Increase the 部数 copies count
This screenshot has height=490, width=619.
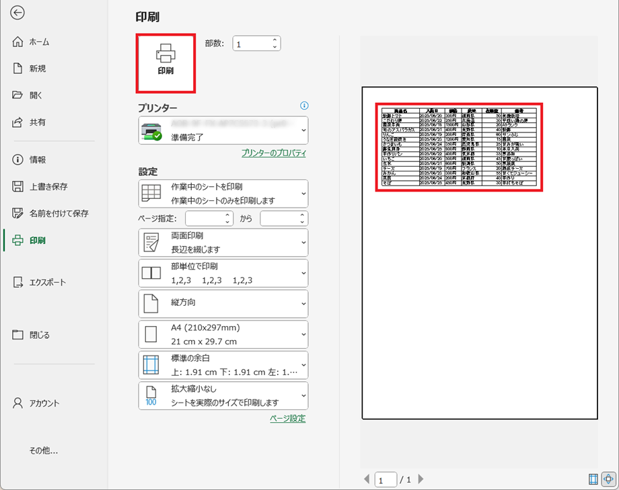coord(275,40)
